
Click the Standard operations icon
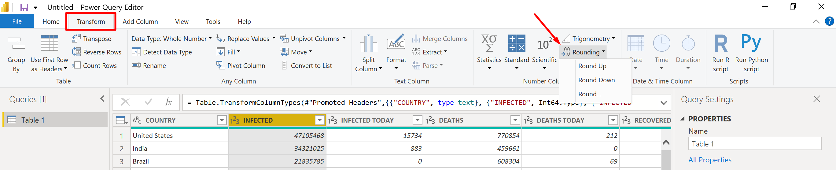(x=517, y=43)
